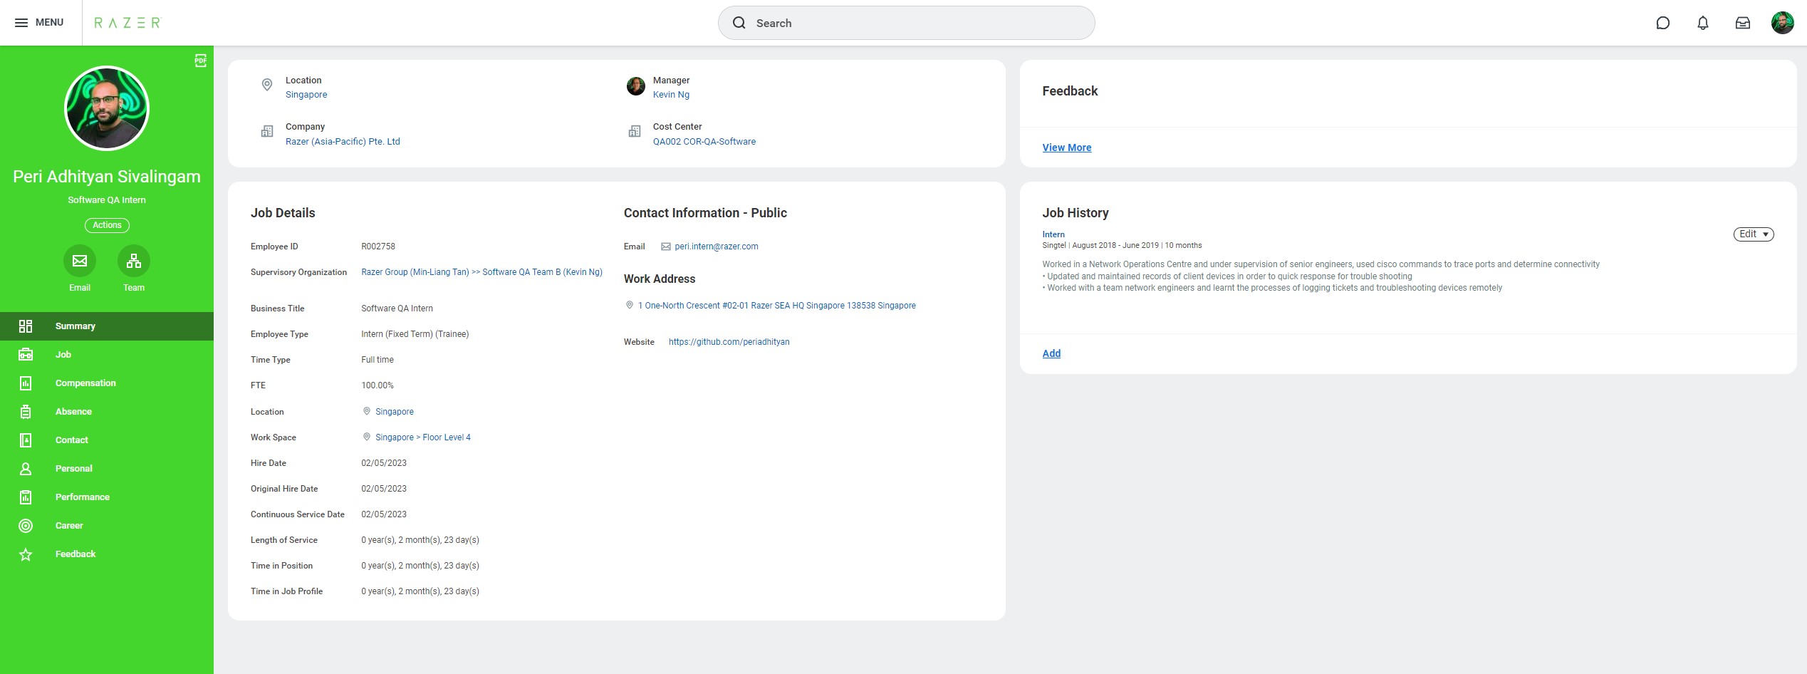This screenshot has height=674, width=1807.
Task: Switch to the Feedback tab in sidebar
Action: (107, 554)
